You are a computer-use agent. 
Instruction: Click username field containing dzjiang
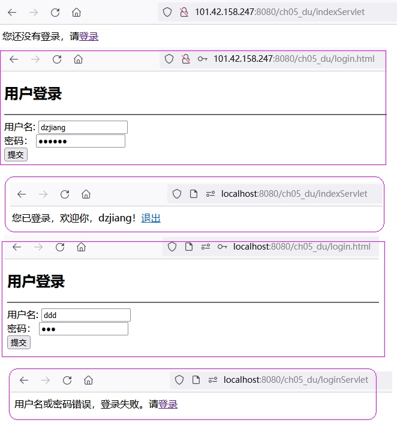pos(83,127)
